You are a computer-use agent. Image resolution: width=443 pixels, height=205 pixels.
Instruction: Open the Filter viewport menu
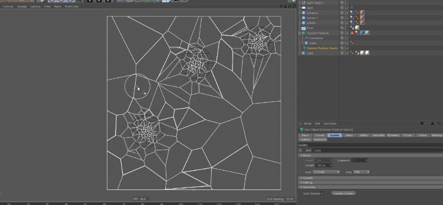[48, 6]
